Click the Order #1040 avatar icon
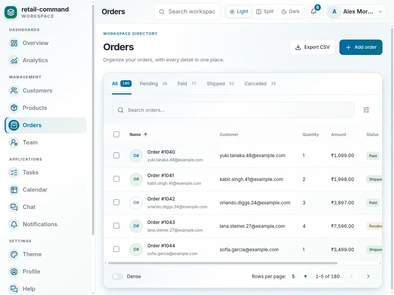394x295 pixels. [x=136, y=156]
